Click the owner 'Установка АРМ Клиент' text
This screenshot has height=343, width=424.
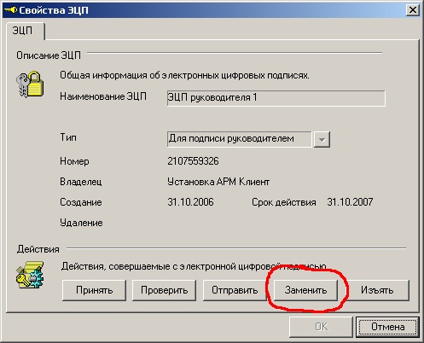pos(218,182)
